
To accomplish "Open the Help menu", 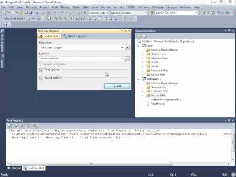I will tap(196, 7).
